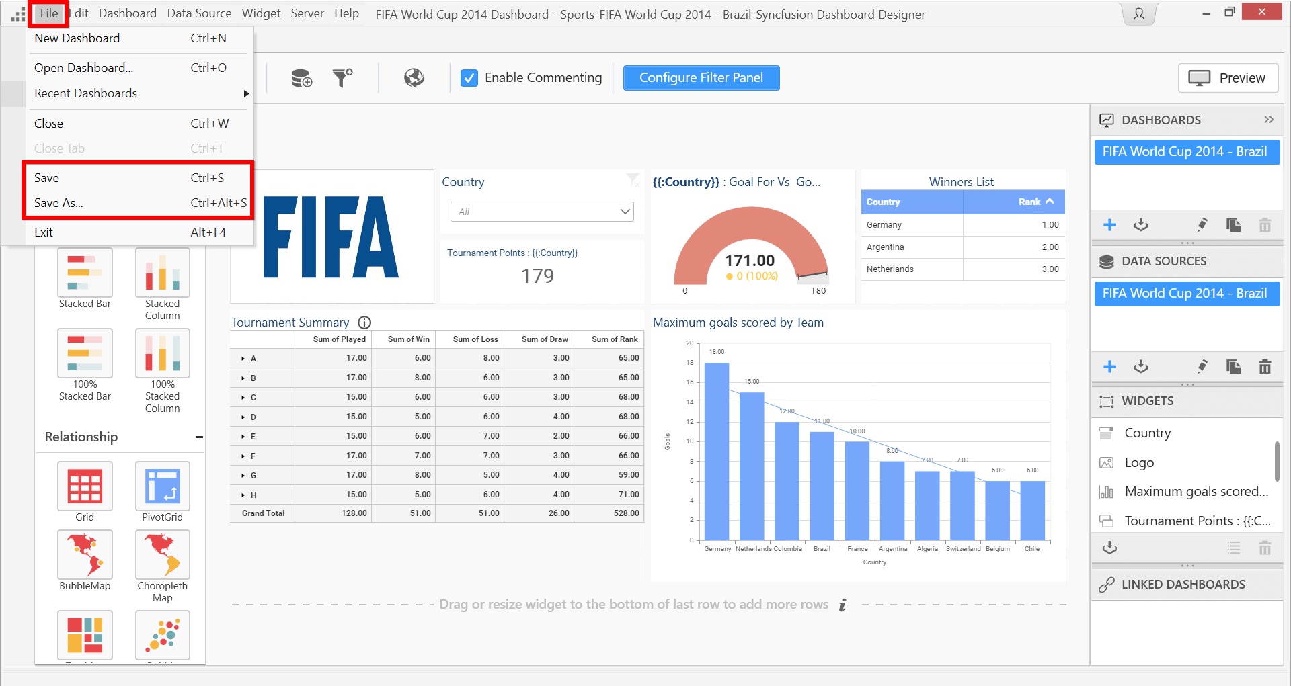Select the 100% Stacked Column widget icon
1291x686 pixels.
coord(163,353)
